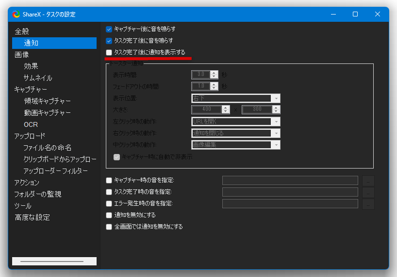
Task: Select 通知 in the settings tree
Action: (54, 43)
